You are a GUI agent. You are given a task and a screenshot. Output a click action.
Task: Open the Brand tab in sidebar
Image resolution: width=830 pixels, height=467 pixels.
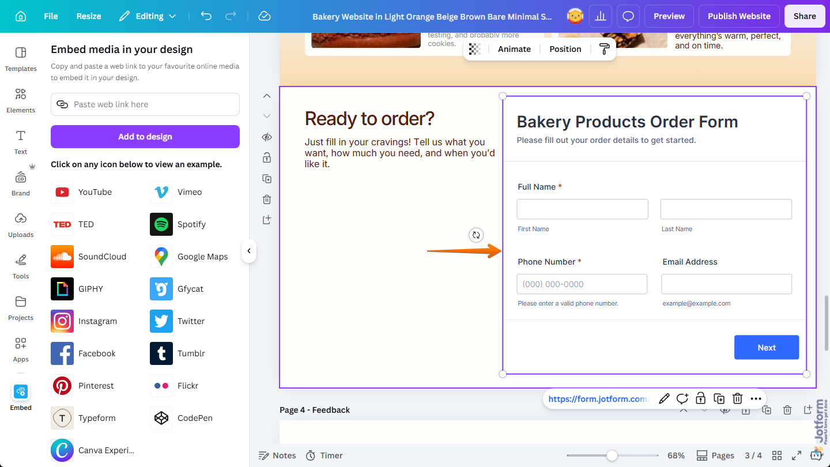pos(21,184)
